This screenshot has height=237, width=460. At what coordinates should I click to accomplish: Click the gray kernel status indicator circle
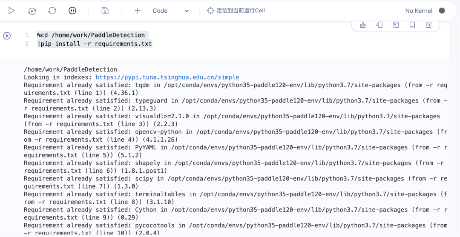point(442,11)
